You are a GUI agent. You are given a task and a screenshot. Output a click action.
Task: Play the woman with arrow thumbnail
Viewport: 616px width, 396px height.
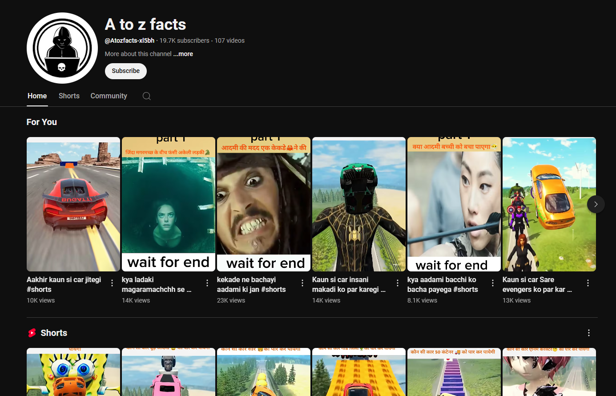(454, 204)
